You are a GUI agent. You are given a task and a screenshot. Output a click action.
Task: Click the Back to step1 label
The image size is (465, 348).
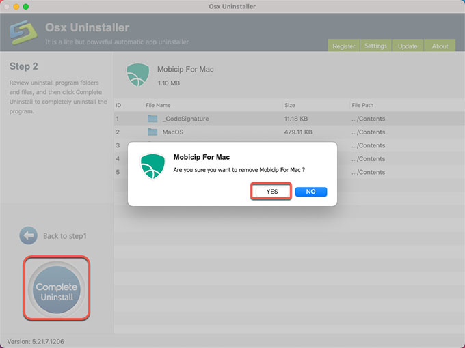pos(65,236)
